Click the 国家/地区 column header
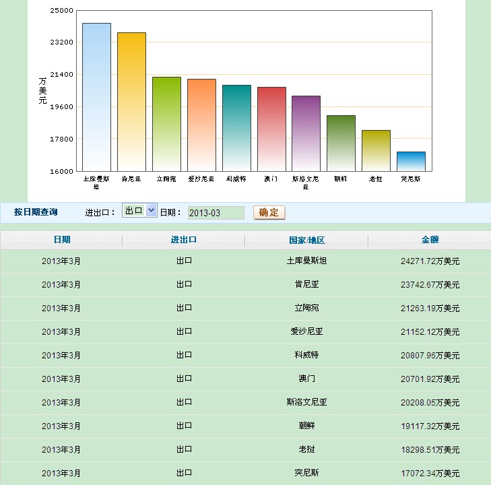 click(306, 240)
